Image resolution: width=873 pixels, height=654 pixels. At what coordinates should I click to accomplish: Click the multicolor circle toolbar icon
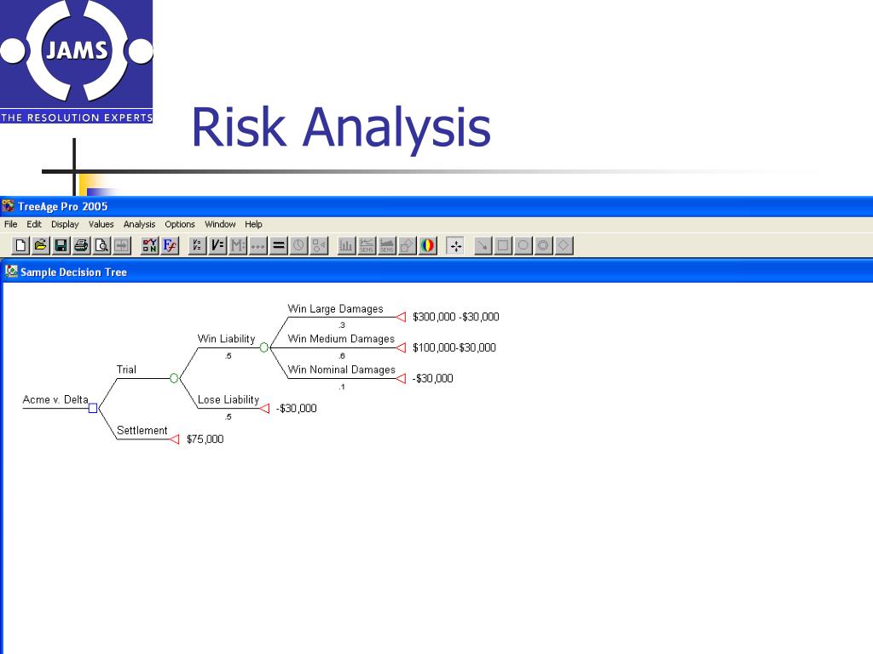(x=428, y=245)
